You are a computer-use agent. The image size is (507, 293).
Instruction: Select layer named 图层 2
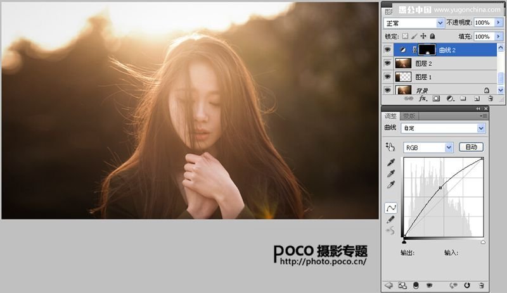(423, 64)
